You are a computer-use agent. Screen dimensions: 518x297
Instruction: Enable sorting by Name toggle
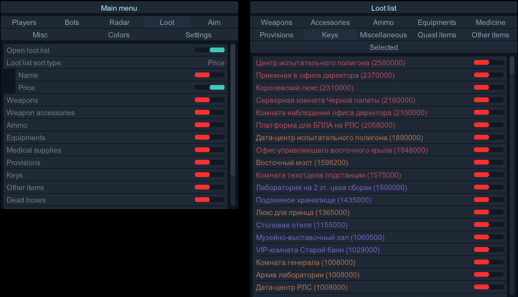pos(210,75)
